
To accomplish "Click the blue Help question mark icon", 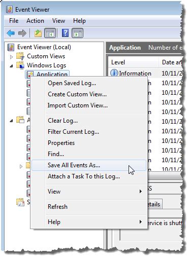I will coord(65,33).
